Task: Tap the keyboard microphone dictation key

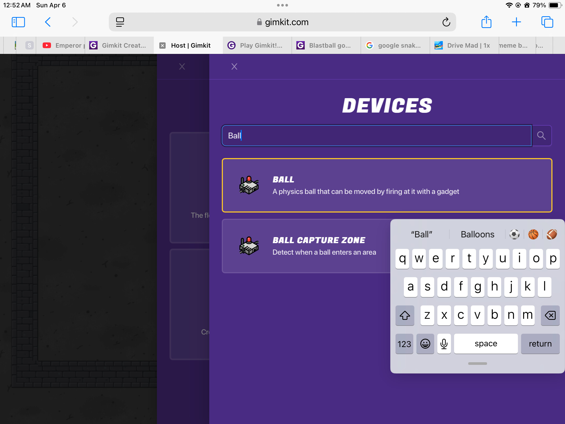Action: point(444,344)
